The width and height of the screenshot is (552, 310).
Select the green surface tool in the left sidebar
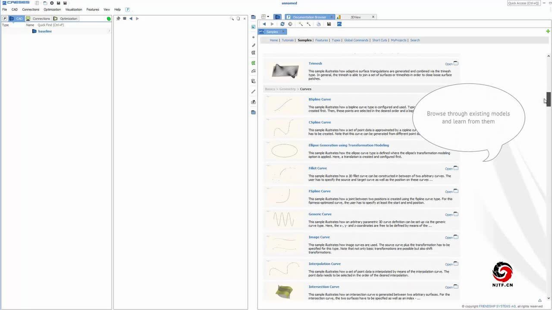point(253,63)
